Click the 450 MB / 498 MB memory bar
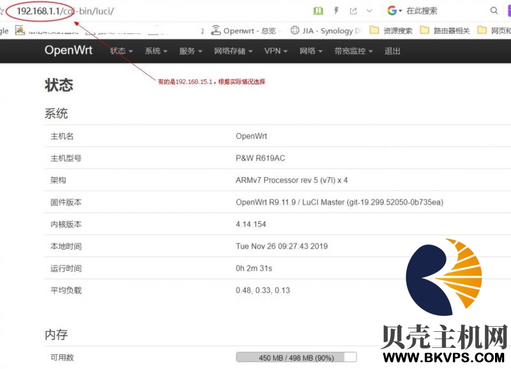 coord(296,357)
